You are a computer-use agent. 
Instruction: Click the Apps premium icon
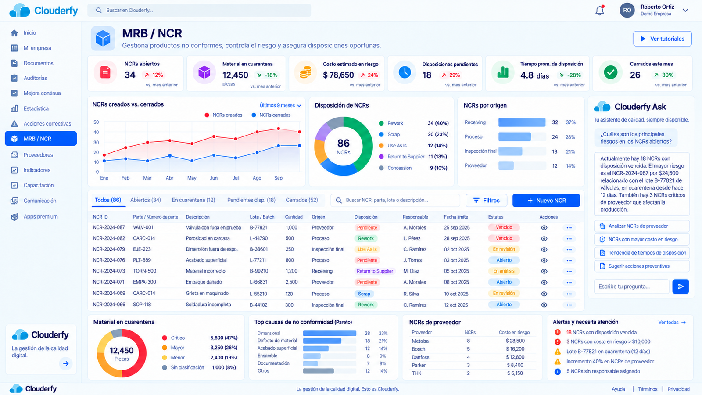(14, 216)
